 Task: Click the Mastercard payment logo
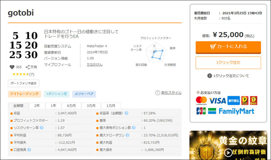(x=201, y=101)
